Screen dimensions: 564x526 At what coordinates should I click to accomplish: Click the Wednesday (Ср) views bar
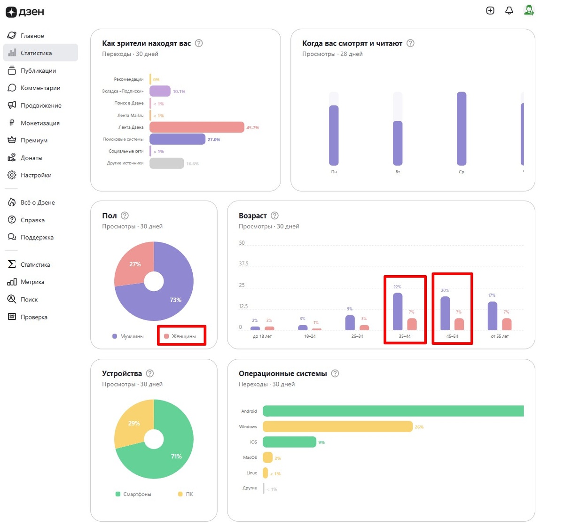coord(462,129)
